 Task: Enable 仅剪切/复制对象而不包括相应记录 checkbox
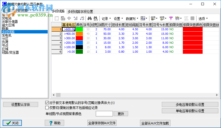point(47,108)
